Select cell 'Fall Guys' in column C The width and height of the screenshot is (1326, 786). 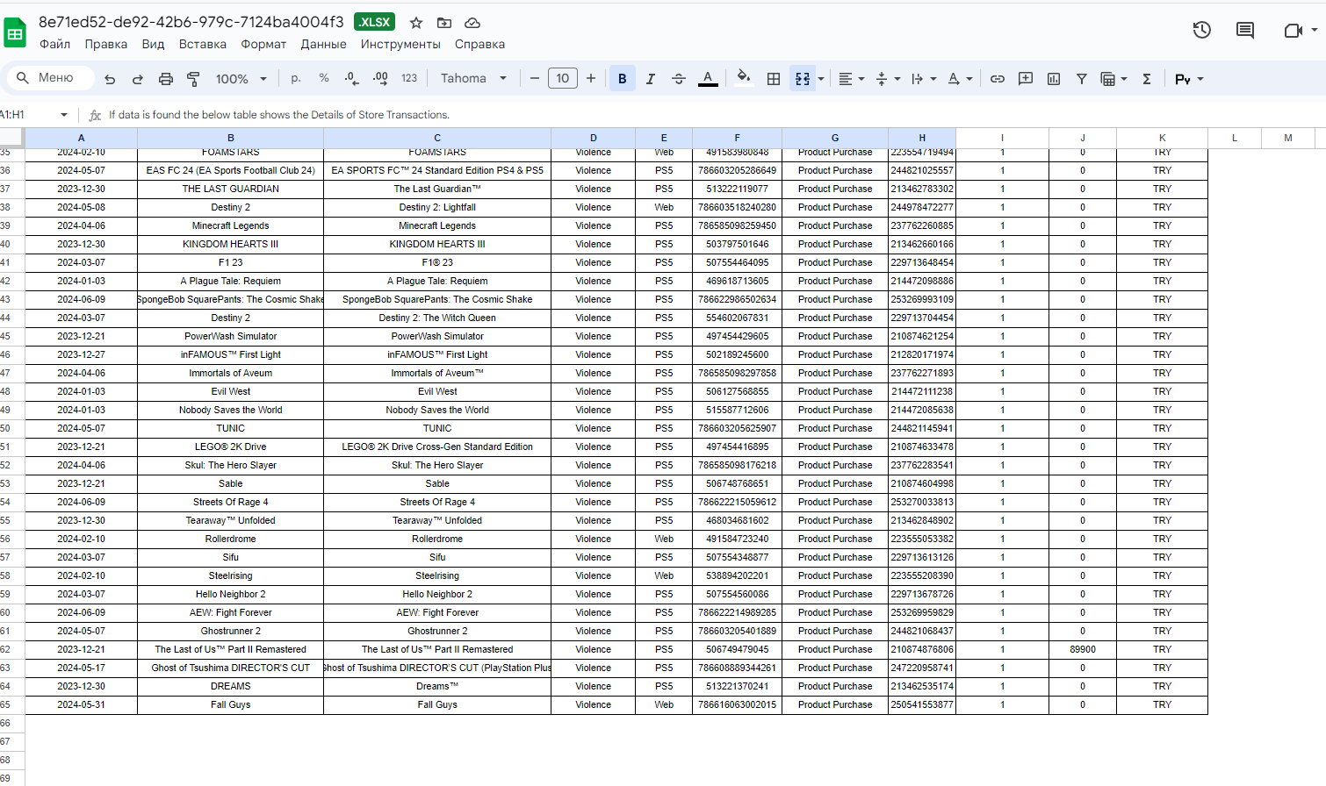437,704
